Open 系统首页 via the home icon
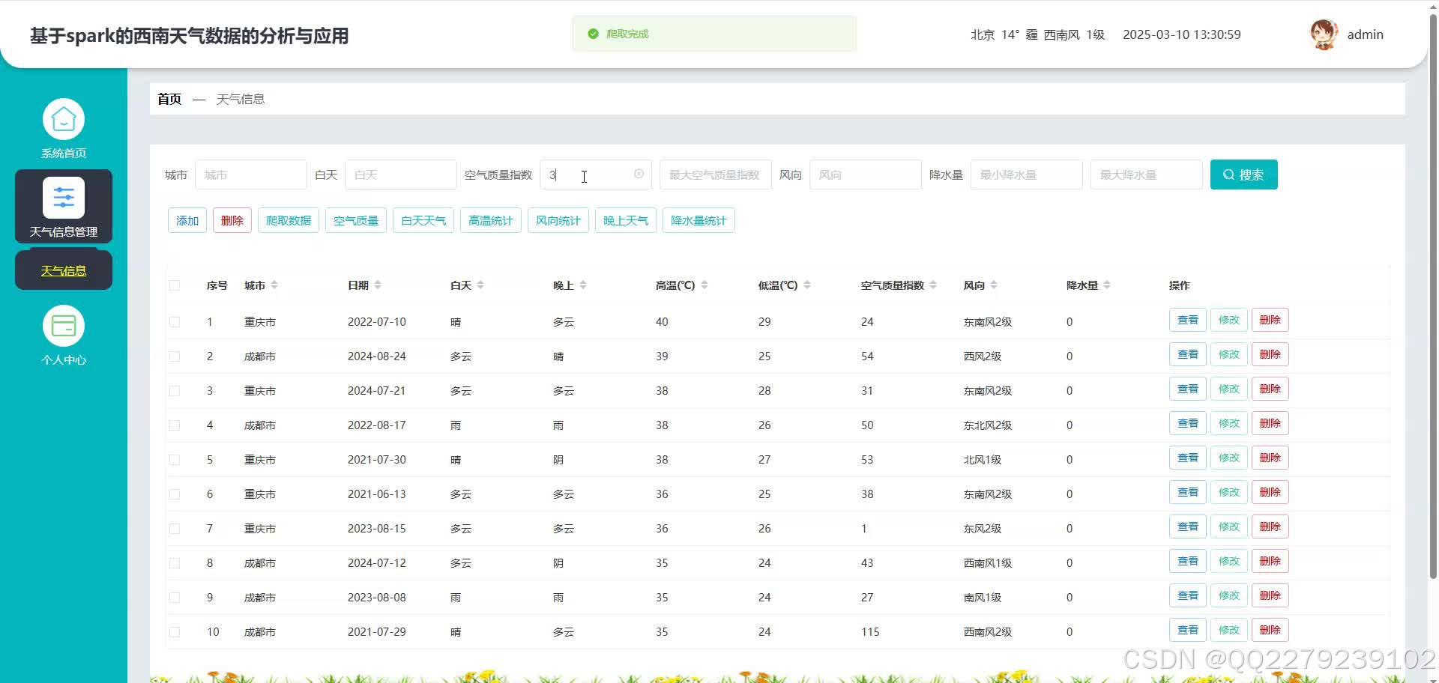1439x683 pixels. click(x=63, y=120)
